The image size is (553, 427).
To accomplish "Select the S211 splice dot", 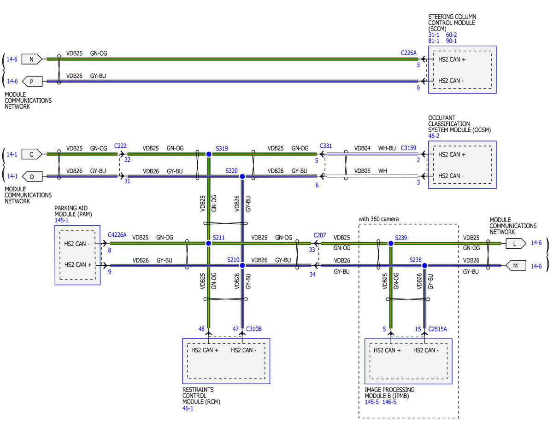I will pos(209,243).
